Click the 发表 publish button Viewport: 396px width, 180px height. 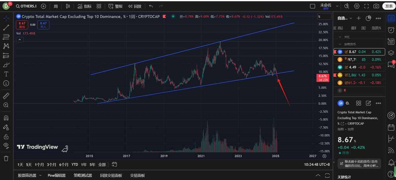pos(388,6)
